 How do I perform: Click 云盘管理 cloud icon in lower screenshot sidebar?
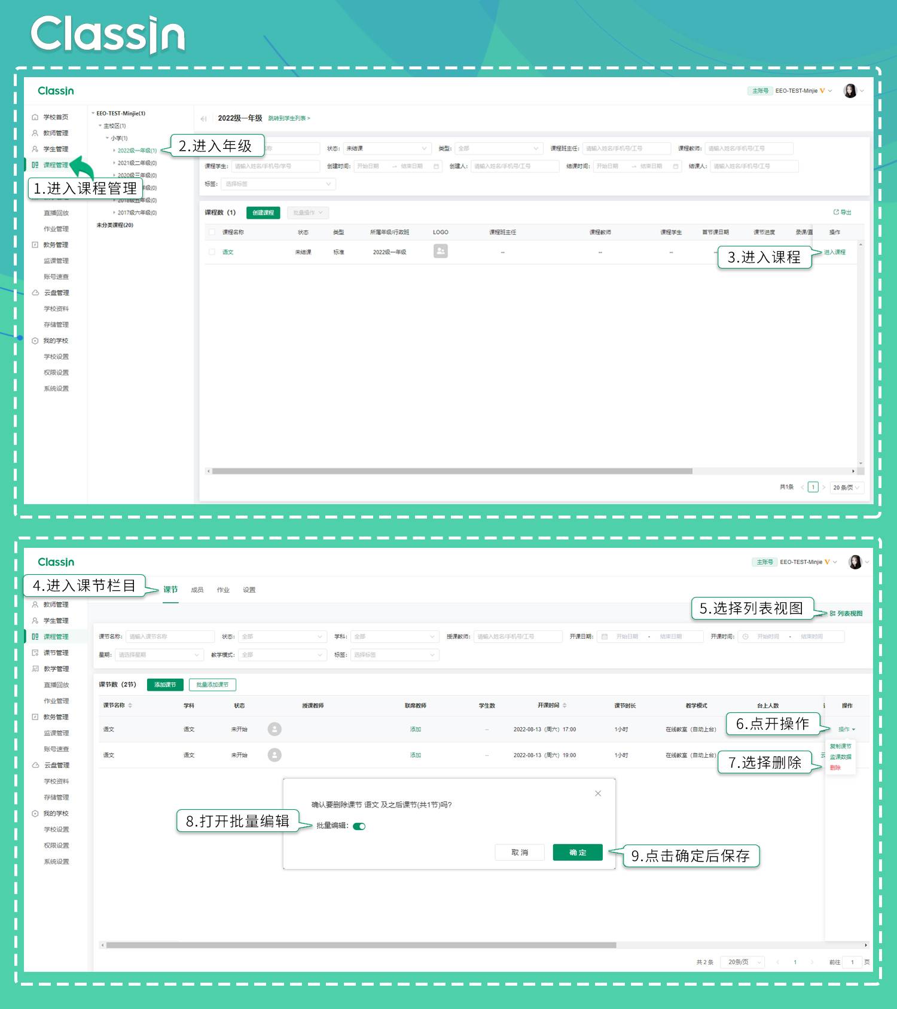click(x=35, y=765)
